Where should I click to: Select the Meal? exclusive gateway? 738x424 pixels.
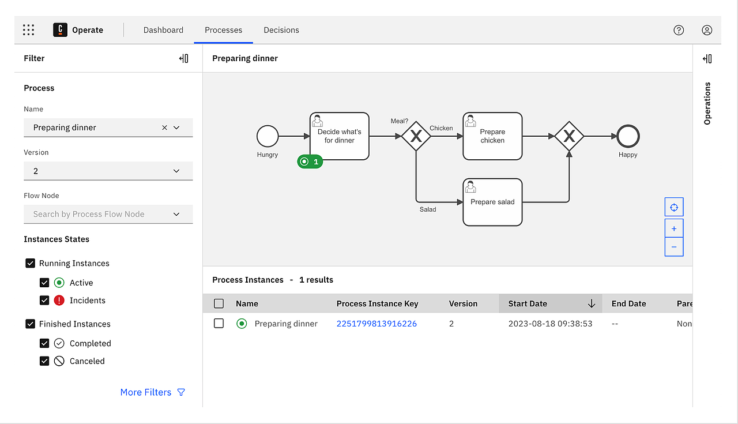(416, 136)
